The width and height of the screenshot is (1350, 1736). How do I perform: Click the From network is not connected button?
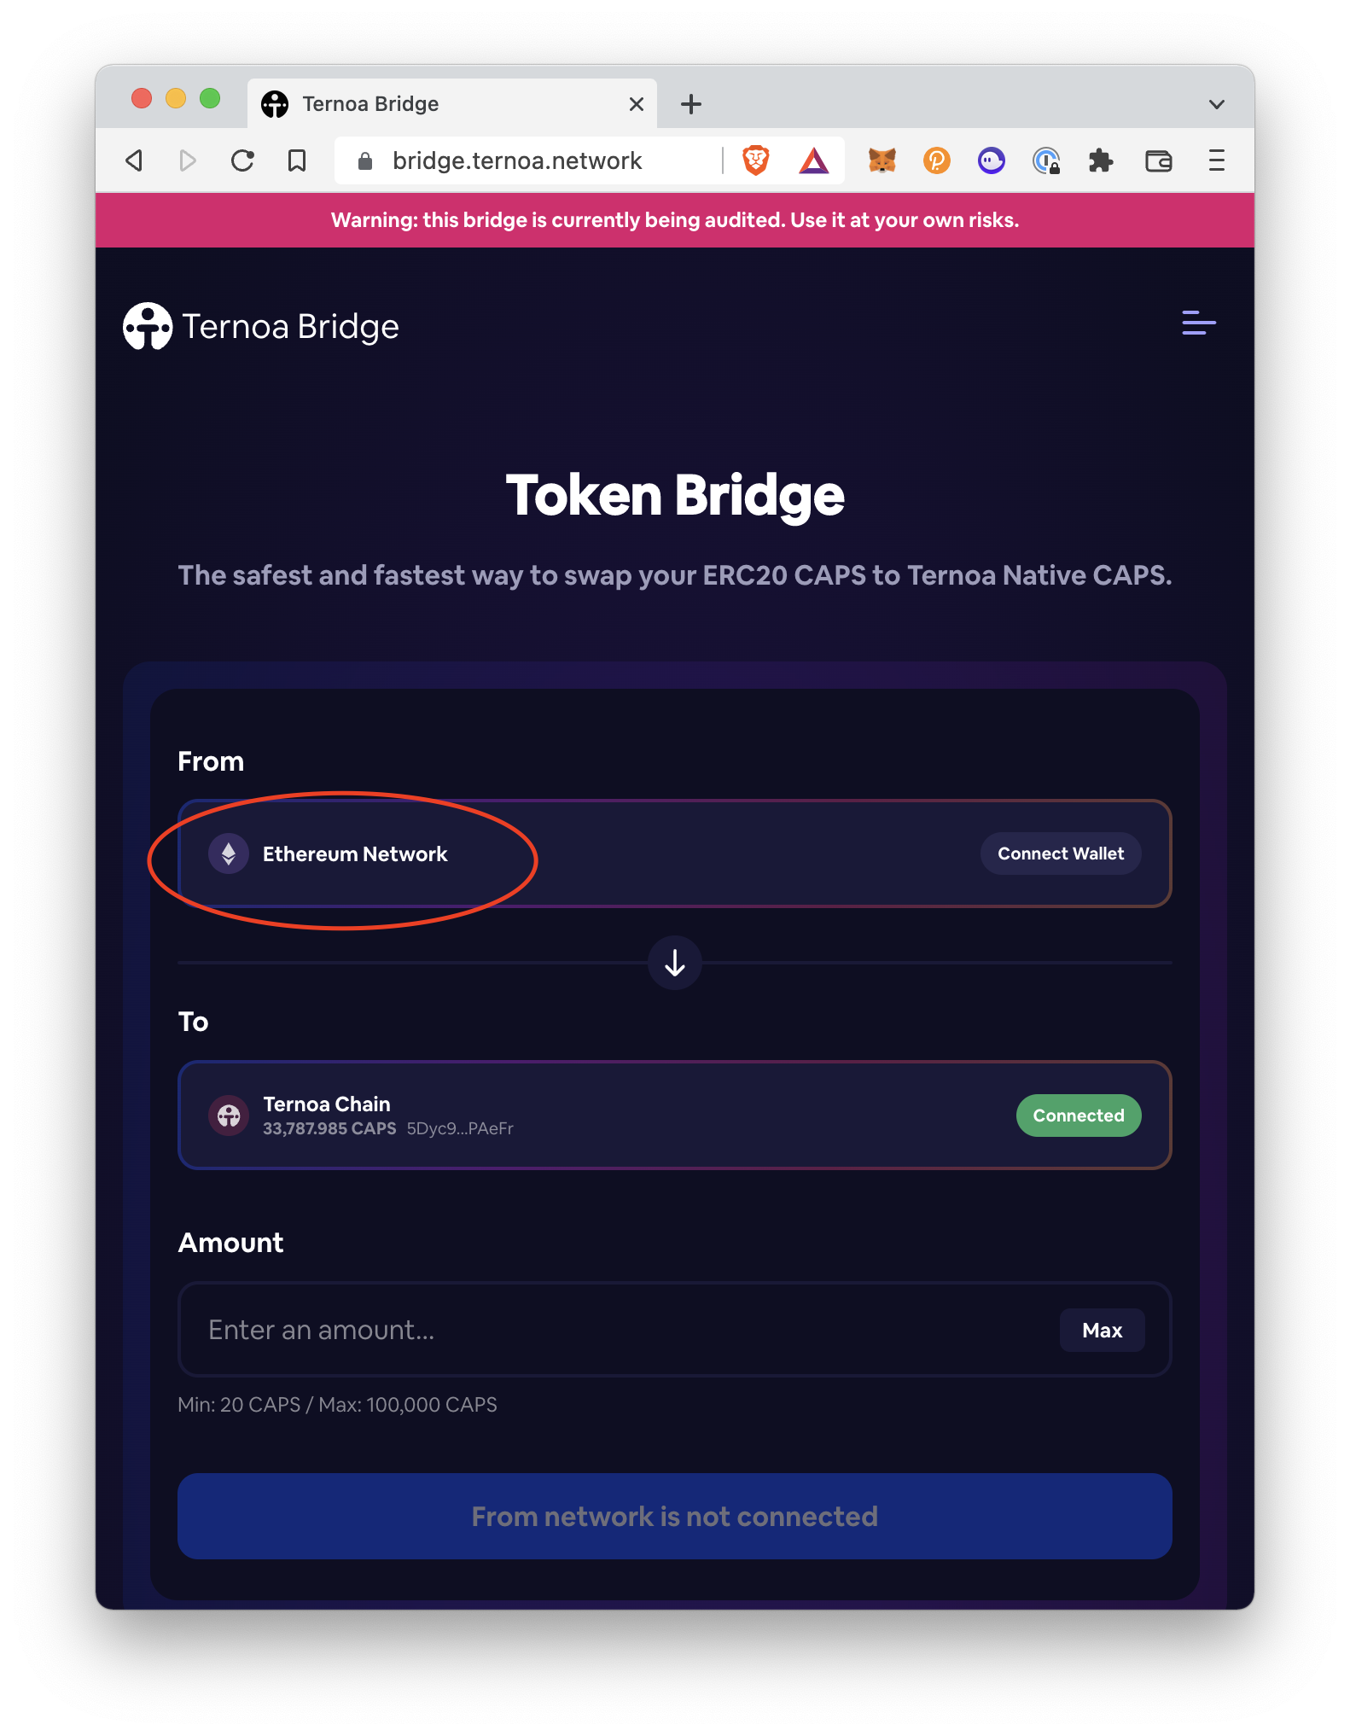click(674, 1516)
